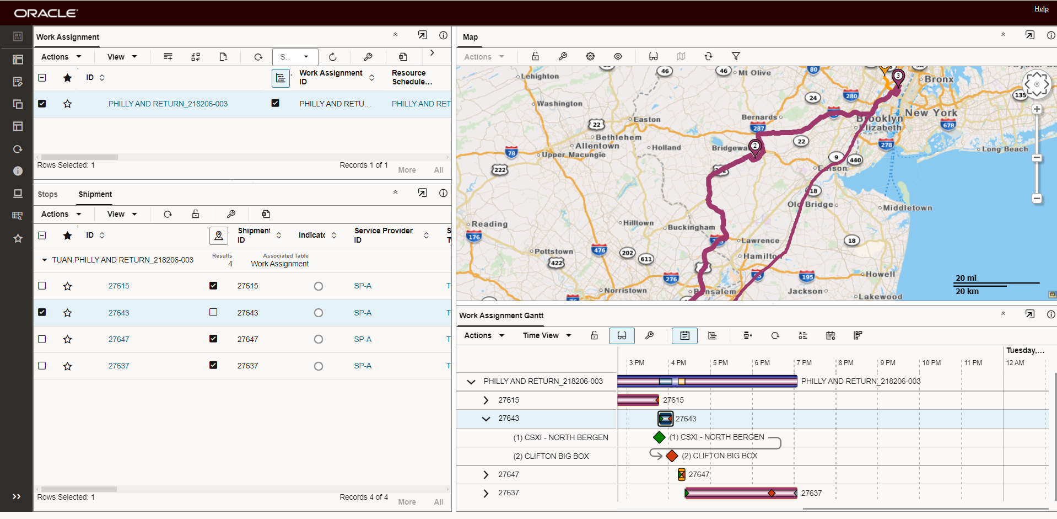Image resolution: width=1057 pixels, height=519 pixels.
Task: Click All in Shipment footer
Action: click(x=438, y=502)
